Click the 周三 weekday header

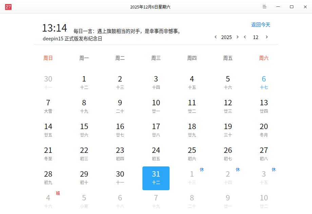(x=156, y=58)
